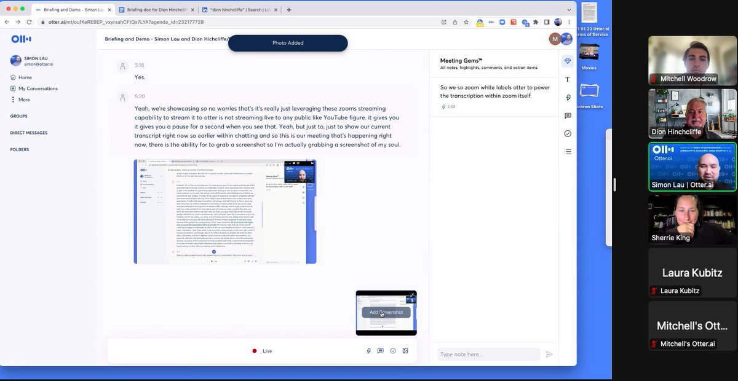The image size is (738, 381).
Task: Open the Movies desktop folder
Action: 589,56
